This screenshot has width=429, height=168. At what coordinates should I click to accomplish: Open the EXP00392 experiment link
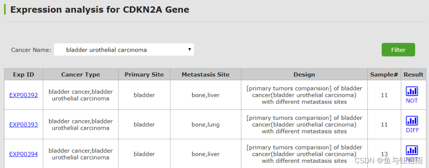click(x=23, y=95)
